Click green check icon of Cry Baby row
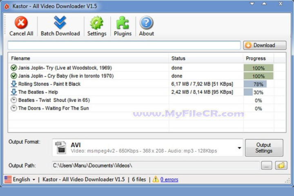This screenshot has width=294, height=196. point(13,76)
